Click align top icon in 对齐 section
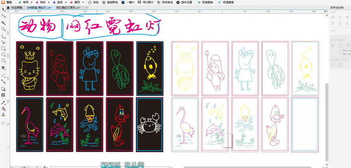Screen dimensions: 351x168 click(x=333, y=23)
